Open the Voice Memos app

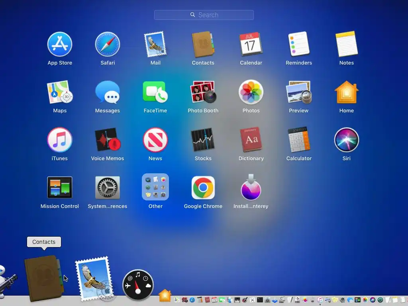coord(108,139)
